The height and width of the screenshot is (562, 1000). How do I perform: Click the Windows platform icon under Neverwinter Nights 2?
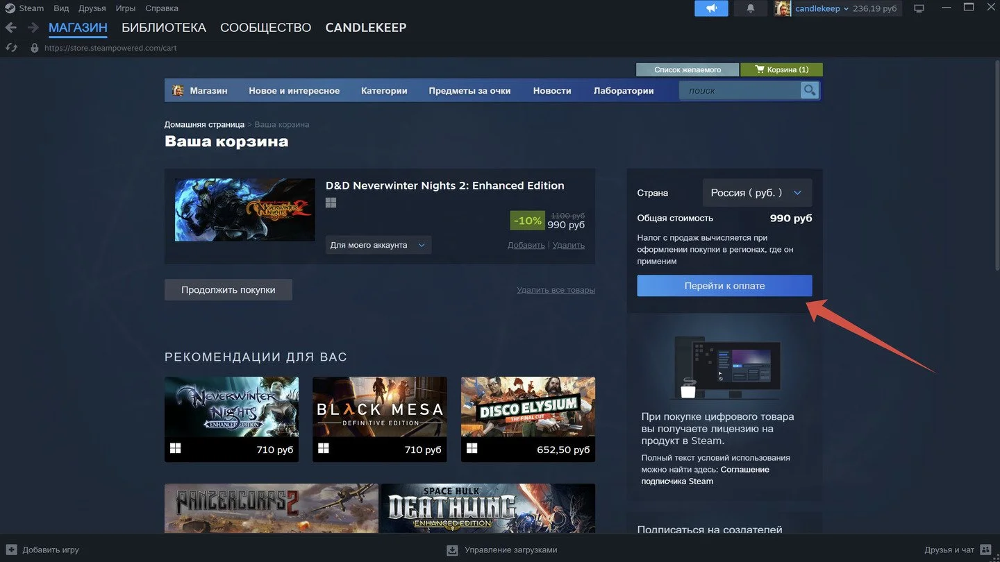click(331, 203)
